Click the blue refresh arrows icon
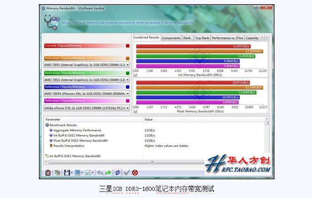312x198 pixels. tap(118, 173)
